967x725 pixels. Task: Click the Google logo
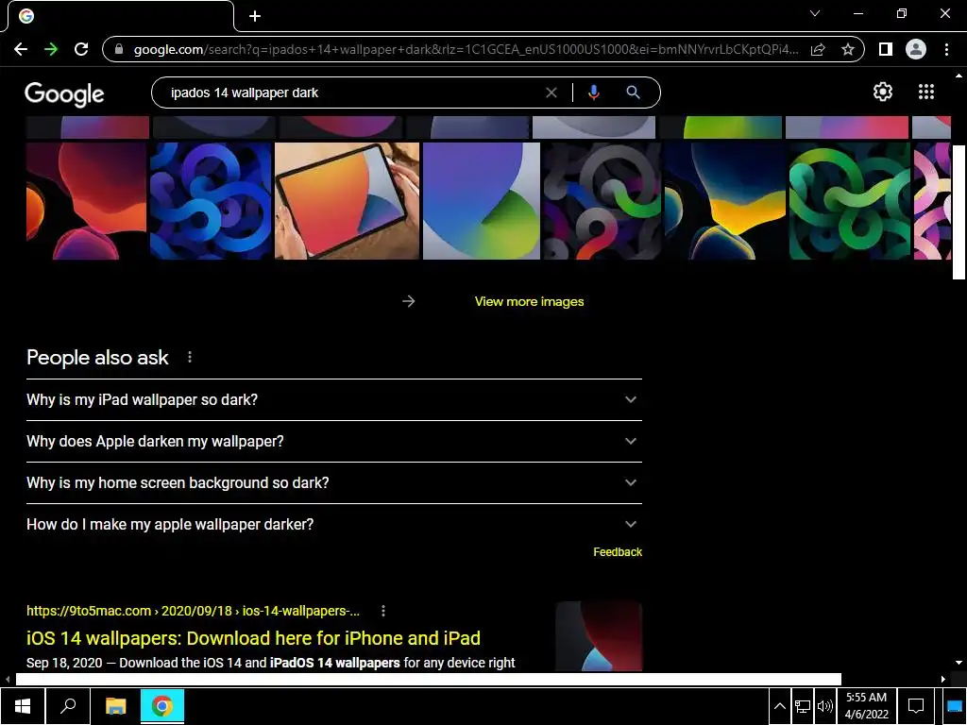(64, 94)
